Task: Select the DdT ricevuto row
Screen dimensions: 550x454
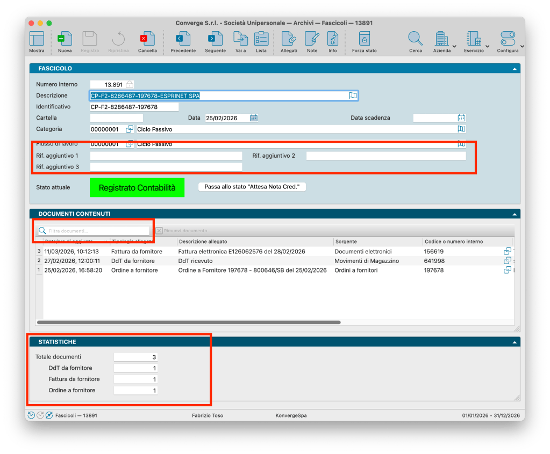Action: click(275, 261)
